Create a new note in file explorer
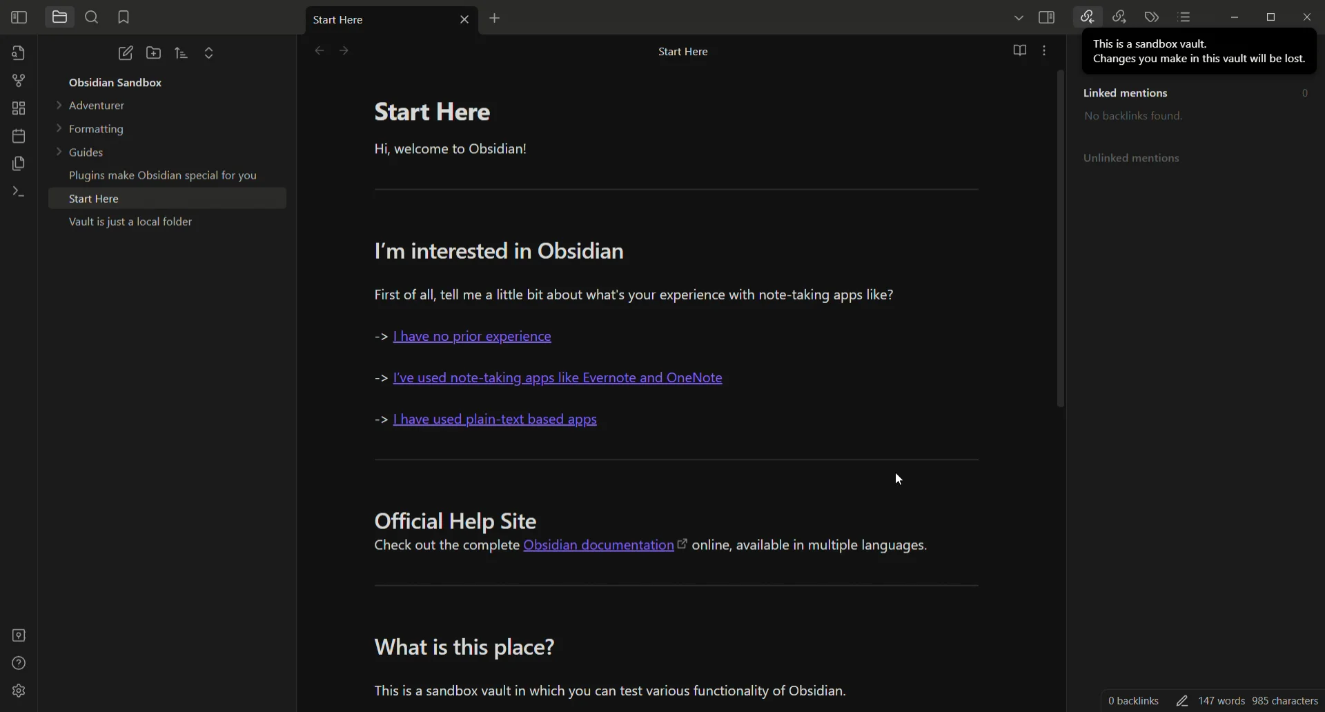Viewport: 1325px width, 712px height. pos(126,53)
